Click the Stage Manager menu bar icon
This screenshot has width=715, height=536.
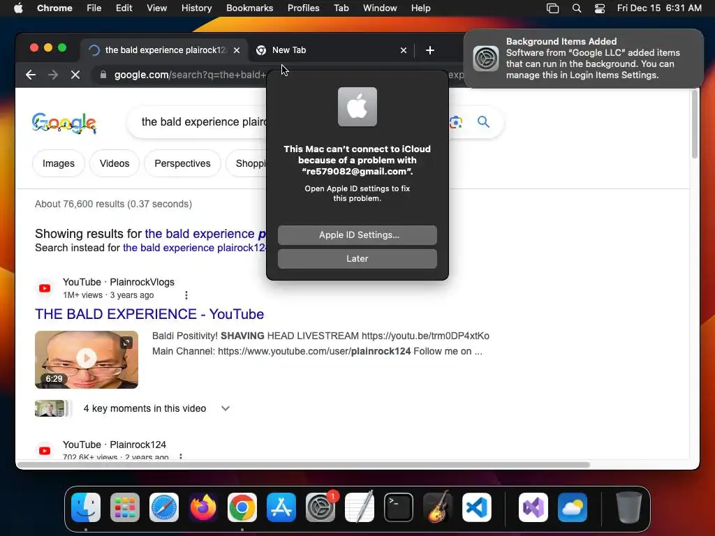[553, 8]
